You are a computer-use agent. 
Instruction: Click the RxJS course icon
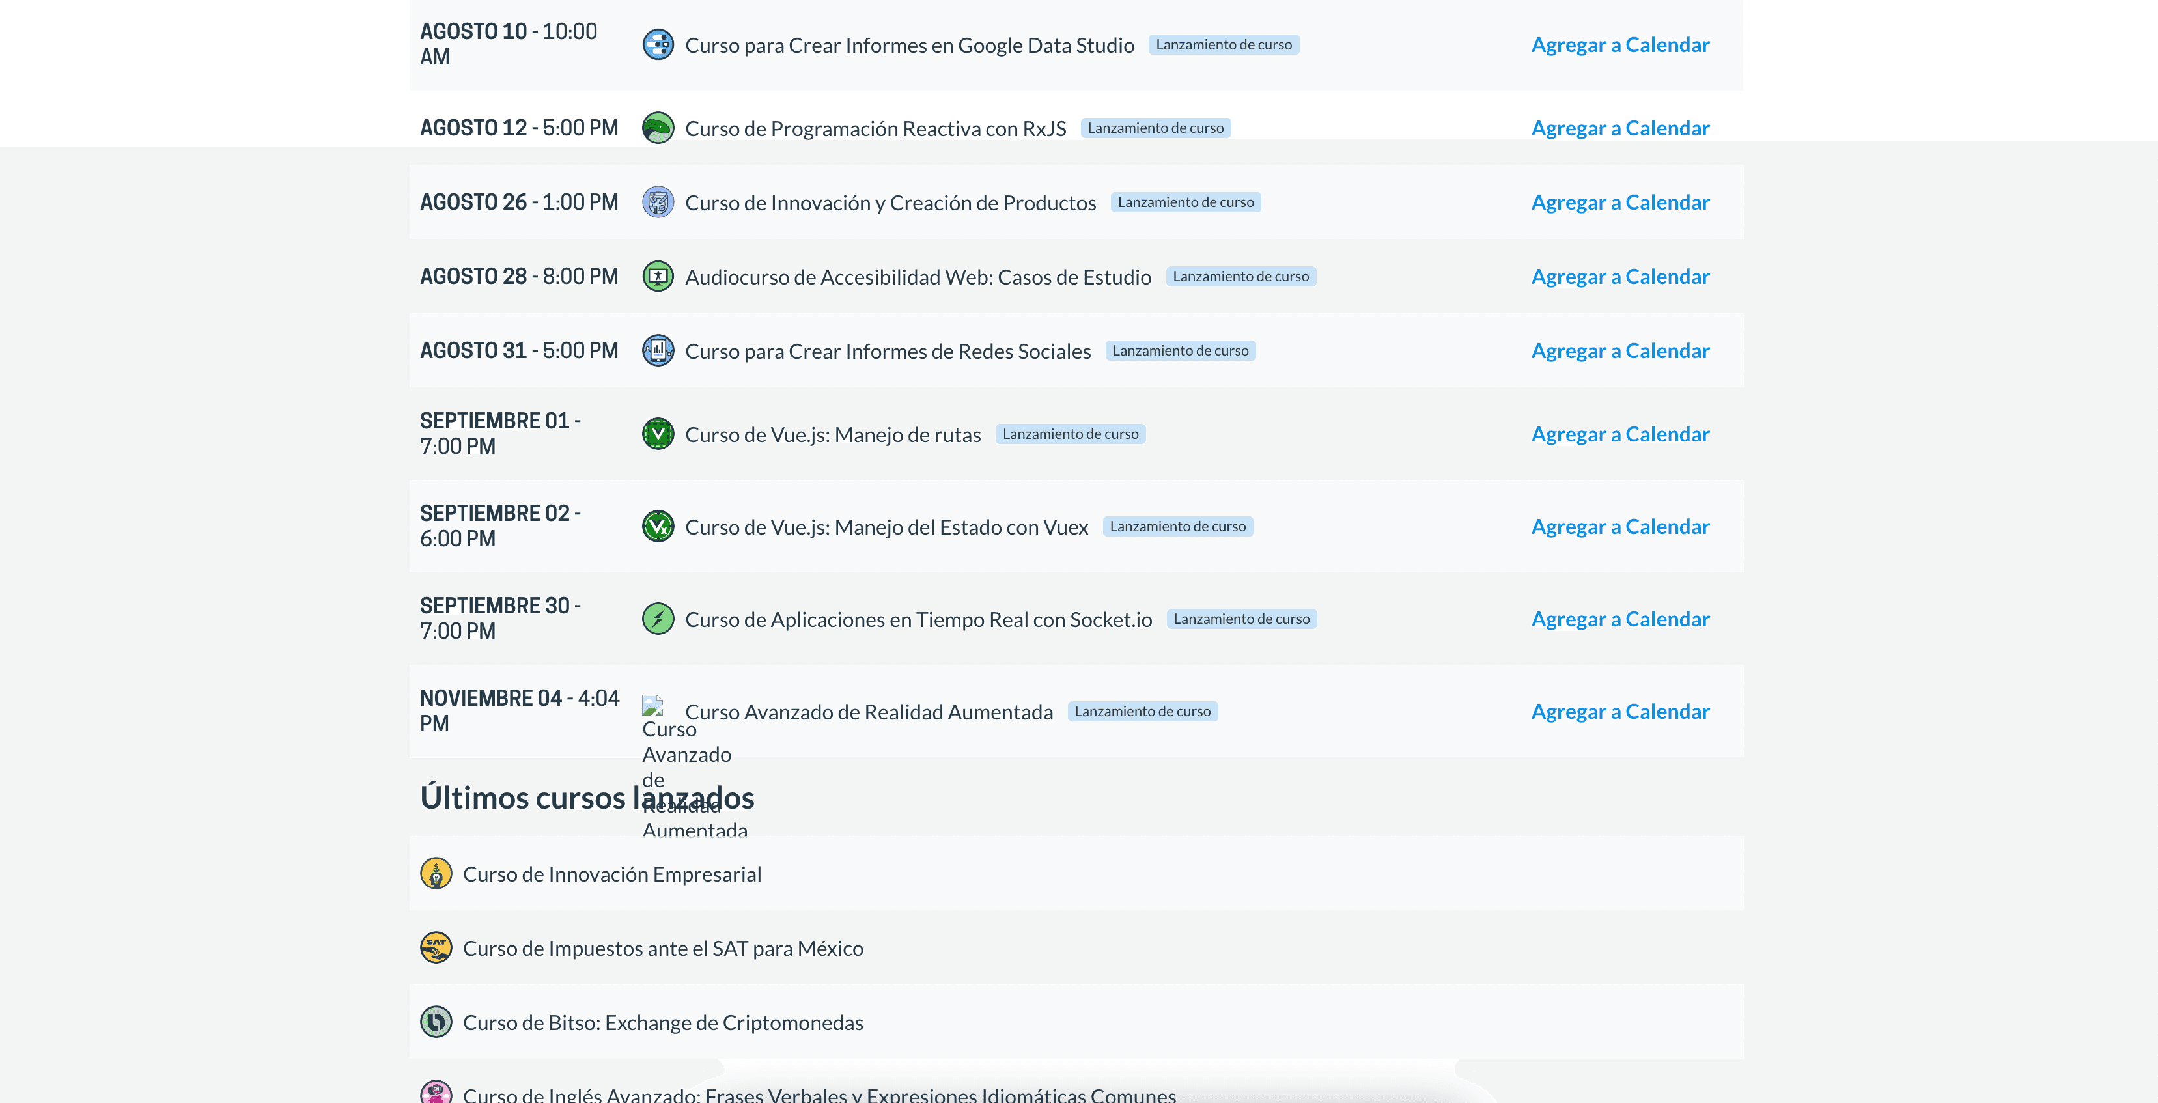pyautogui.click(x=658, y=128)
